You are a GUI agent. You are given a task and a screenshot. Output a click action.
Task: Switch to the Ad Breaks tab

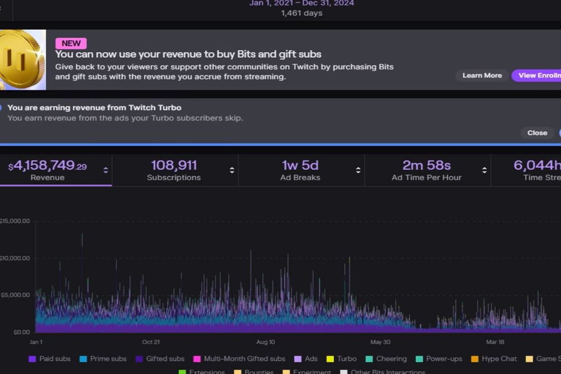[x=302, y=170]
